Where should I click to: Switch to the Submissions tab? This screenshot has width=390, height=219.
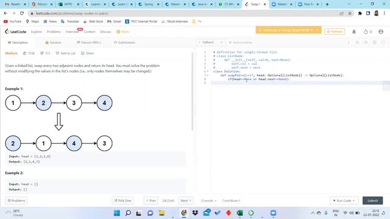[124, 43]
